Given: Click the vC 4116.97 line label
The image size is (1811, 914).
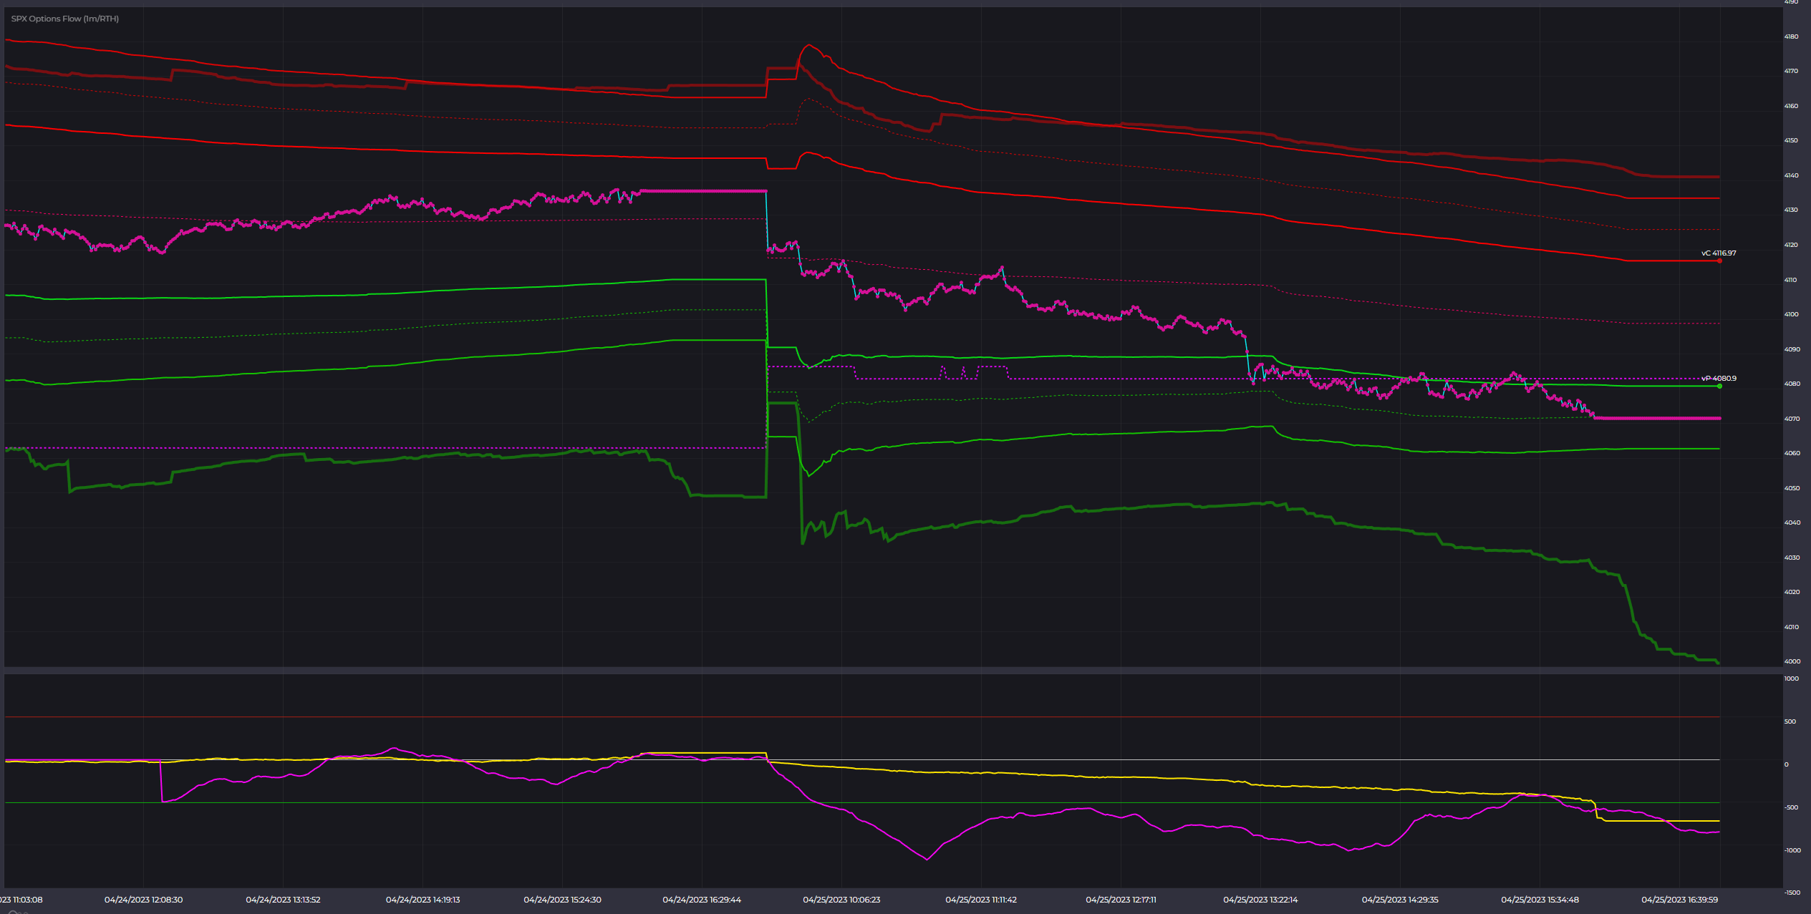Looking at the screenshot, I should pyautogui.click(x=1719, y=253).
